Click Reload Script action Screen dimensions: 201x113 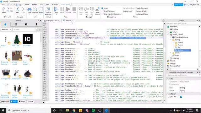(128, 11)
